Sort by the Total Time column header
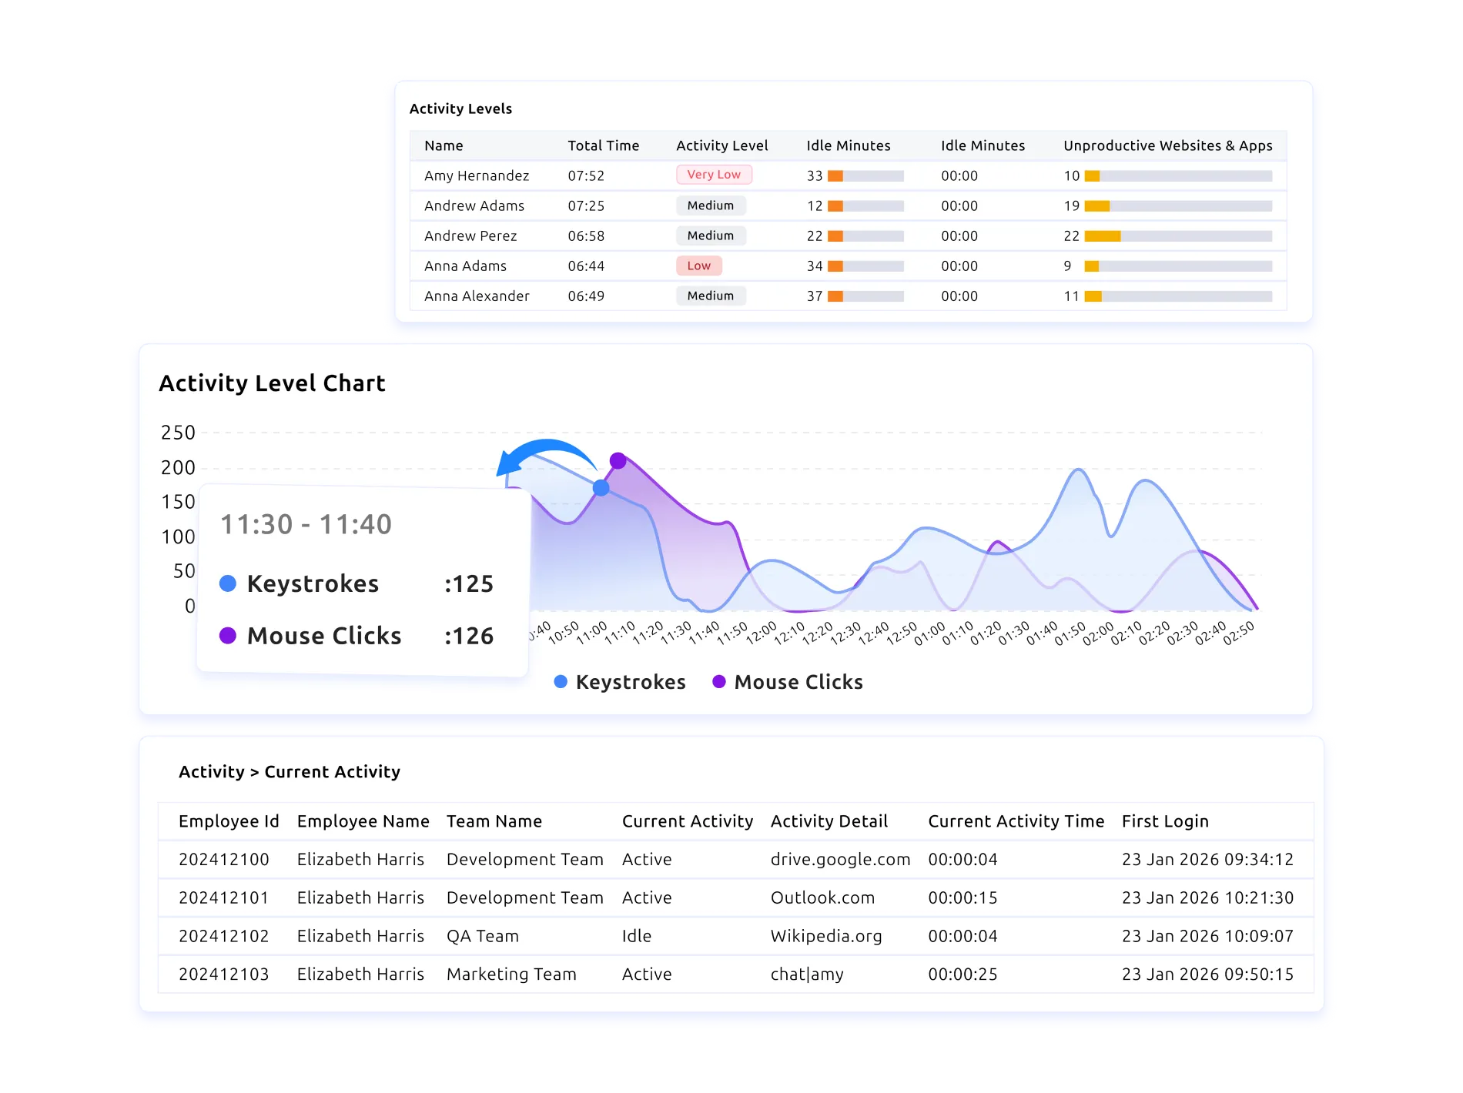The height and width of the screenshot is (1093, 1463). [604, 145]
